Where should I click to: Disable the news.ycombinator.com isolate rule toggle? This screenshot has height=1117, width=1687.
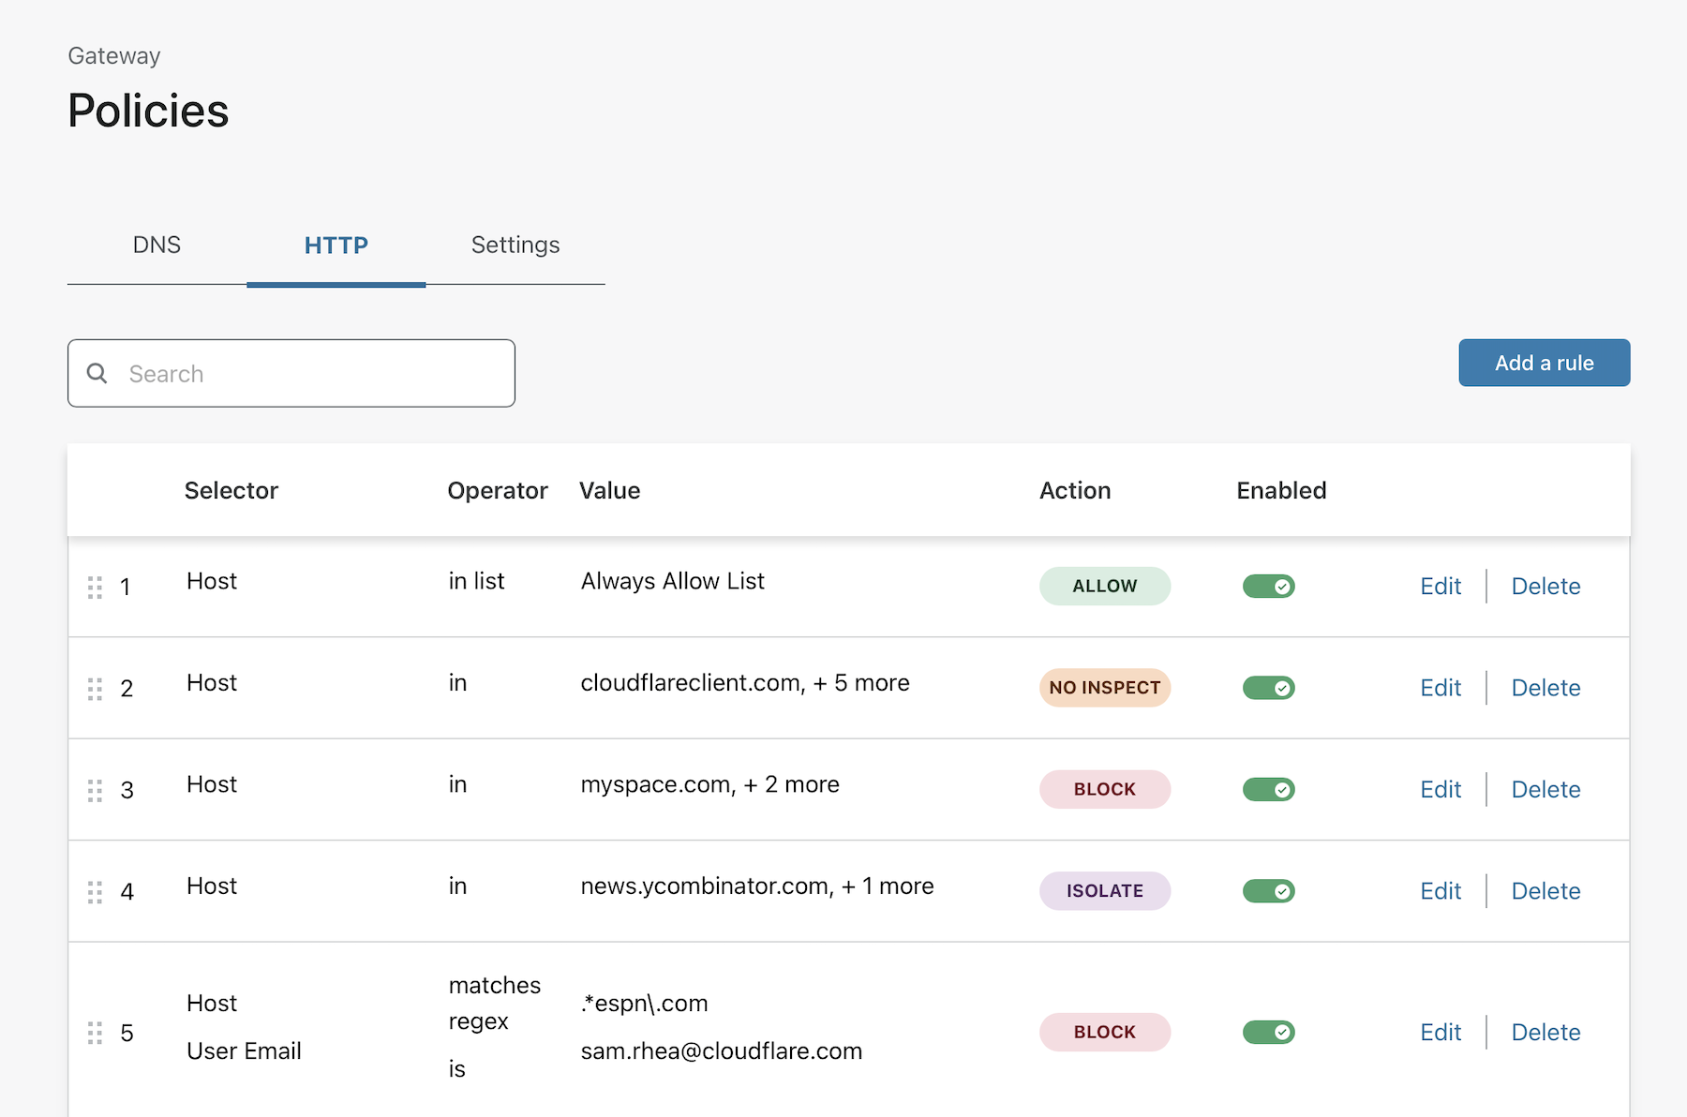(x=1268, y=891)
